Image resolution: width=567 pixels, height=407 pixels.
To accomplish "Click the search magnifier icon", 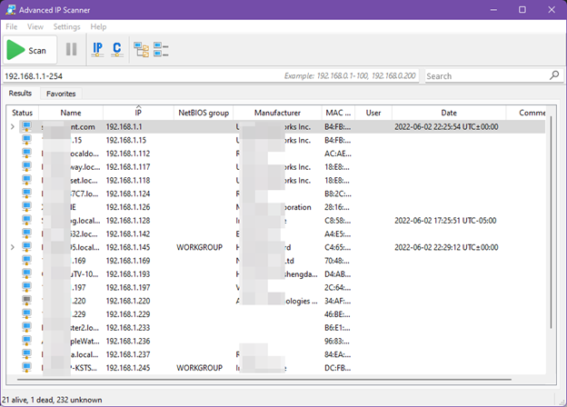I will click(554, 75).
